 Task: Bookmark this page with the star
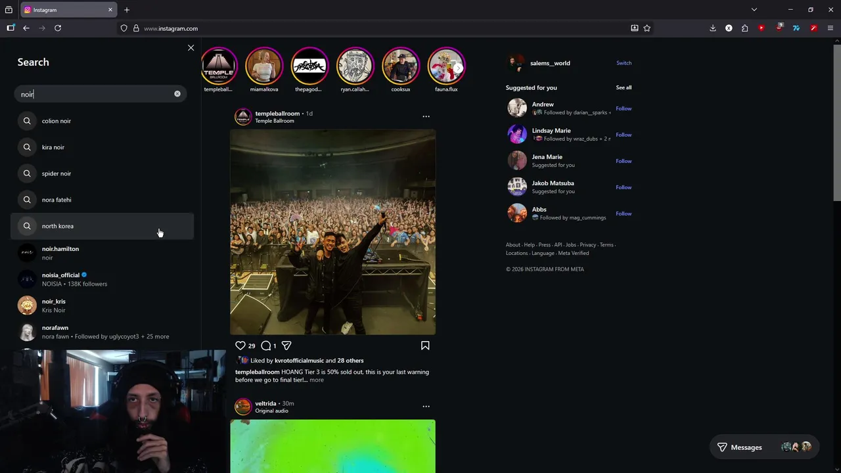point(647,28)
